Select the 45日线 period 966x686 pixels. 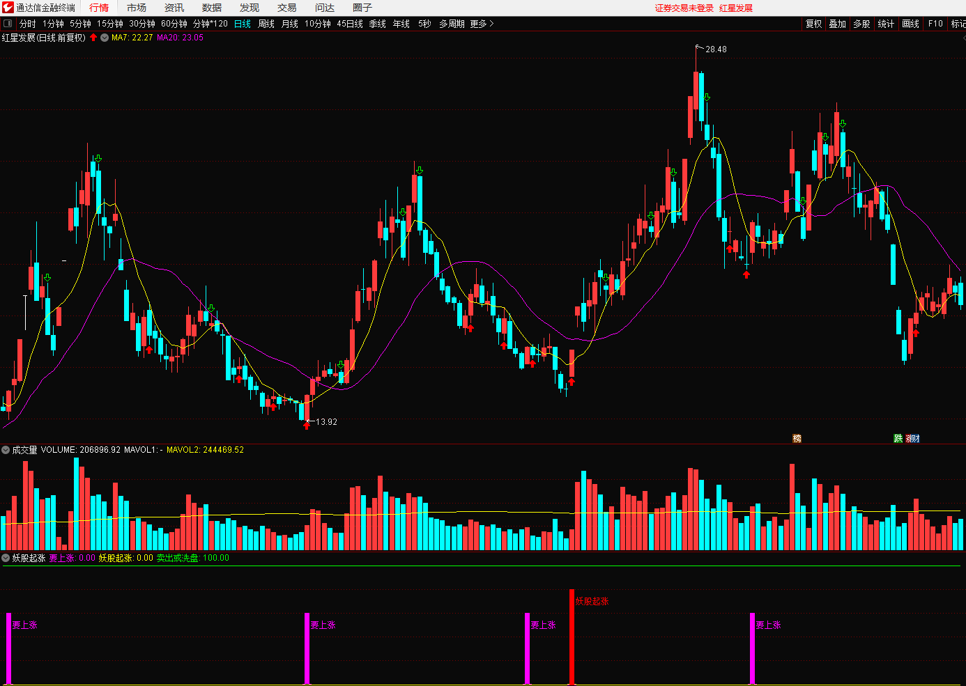[350, 24]
